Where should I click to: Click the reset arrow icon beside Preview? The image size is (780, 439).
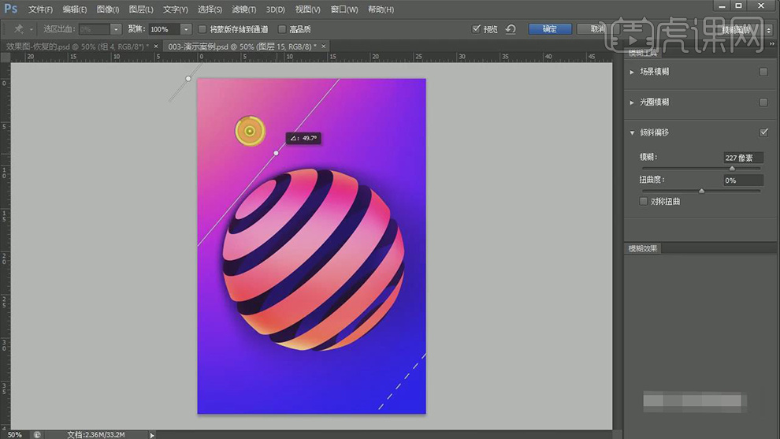tap(511, 29)
